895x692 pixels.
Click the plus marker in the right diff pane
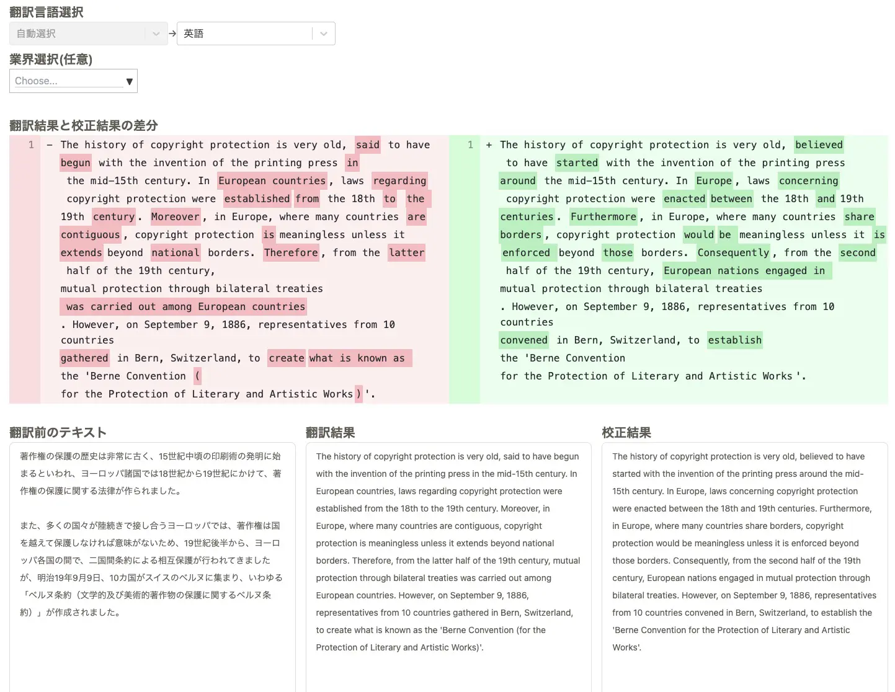[489, 145]
